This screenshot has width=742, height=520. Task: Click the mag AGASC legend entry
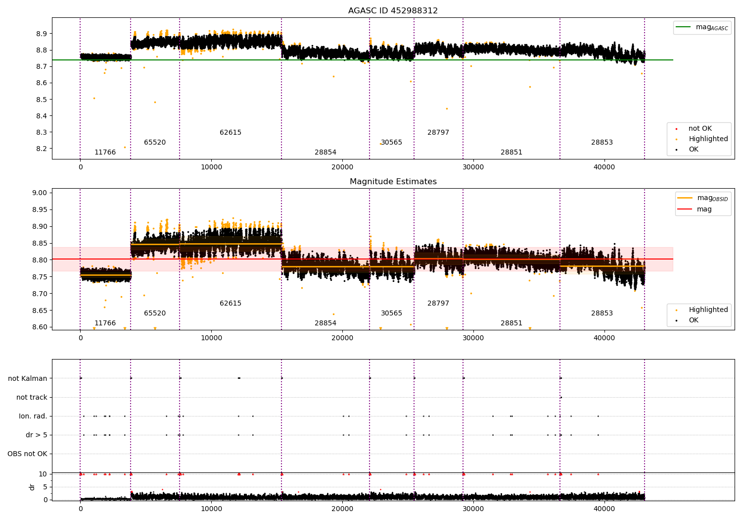pyautogui.click(x=702, y=28)
